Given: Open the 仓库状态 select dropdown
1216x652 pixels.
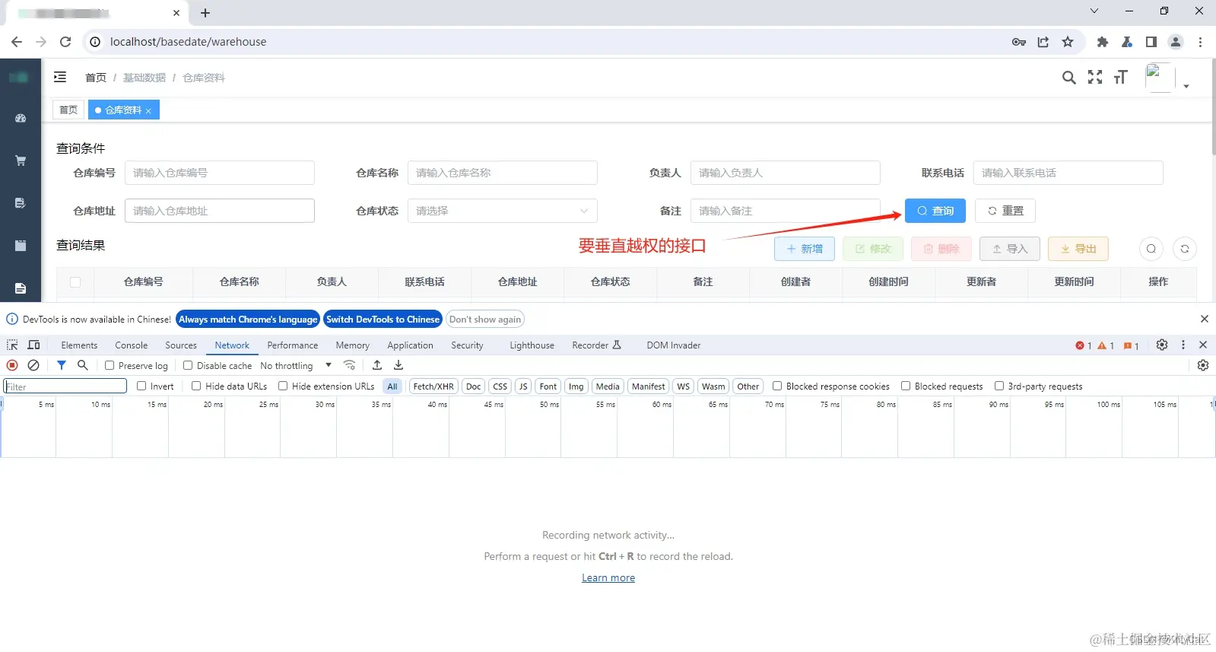Looking at the screenshot, I should (x=503, y=211).
